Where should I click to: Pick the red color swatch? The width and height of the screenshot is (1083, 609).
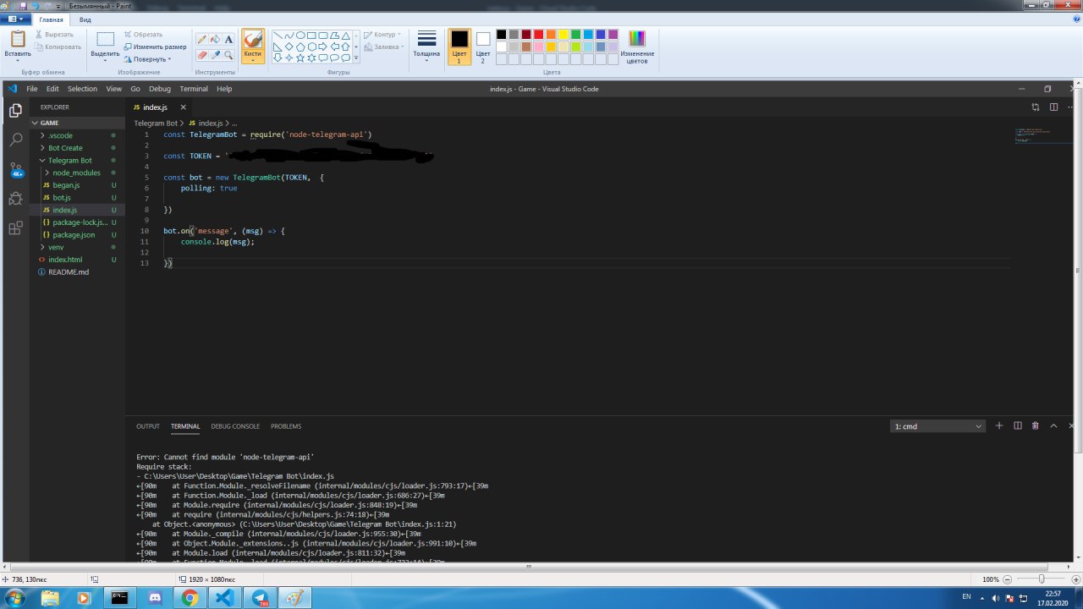pyautogui.click(x=538, y=35)
